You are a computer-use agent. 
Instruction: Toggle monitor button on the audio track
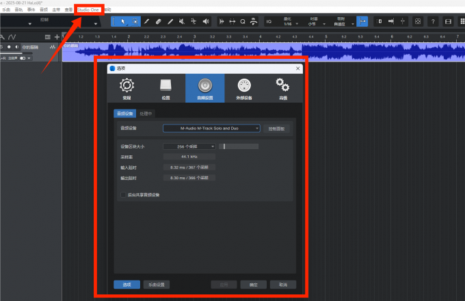tap(16, 47)
